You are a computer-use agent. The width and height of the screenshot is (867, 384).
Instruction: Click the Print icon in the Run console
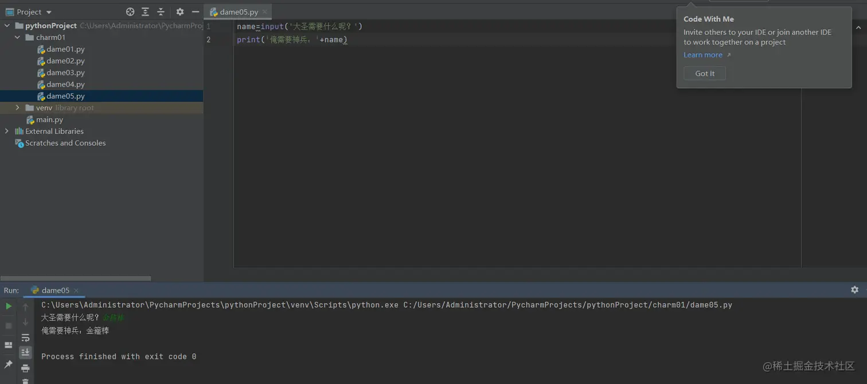tap(25, 368)
